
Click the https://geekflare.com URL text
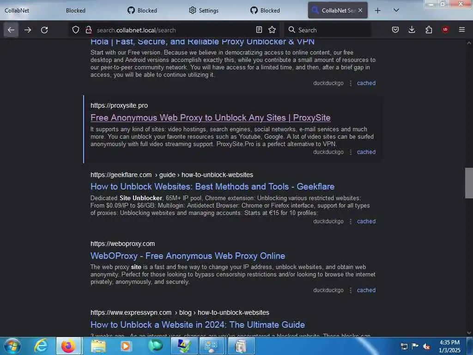point(121,175)
